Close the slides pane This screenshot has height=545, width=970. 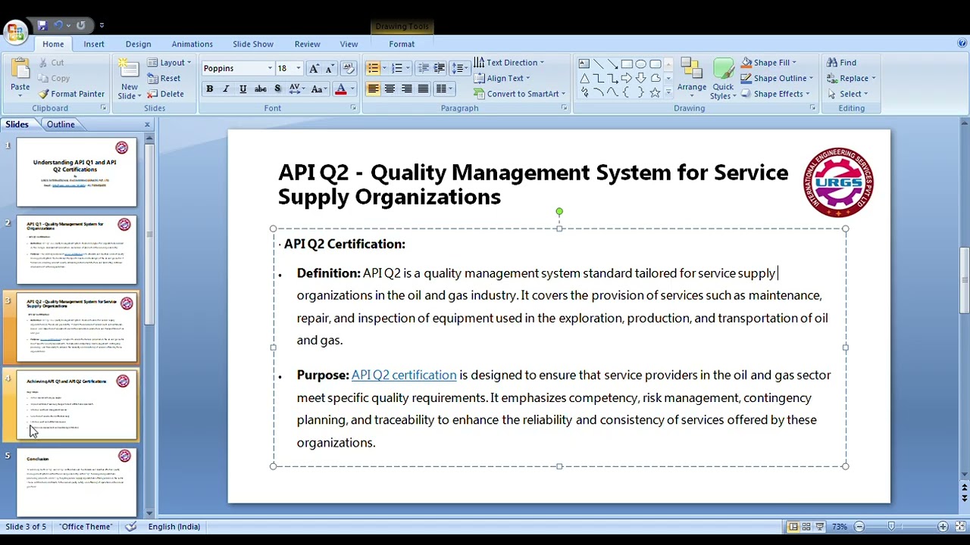tap(147, 124)
